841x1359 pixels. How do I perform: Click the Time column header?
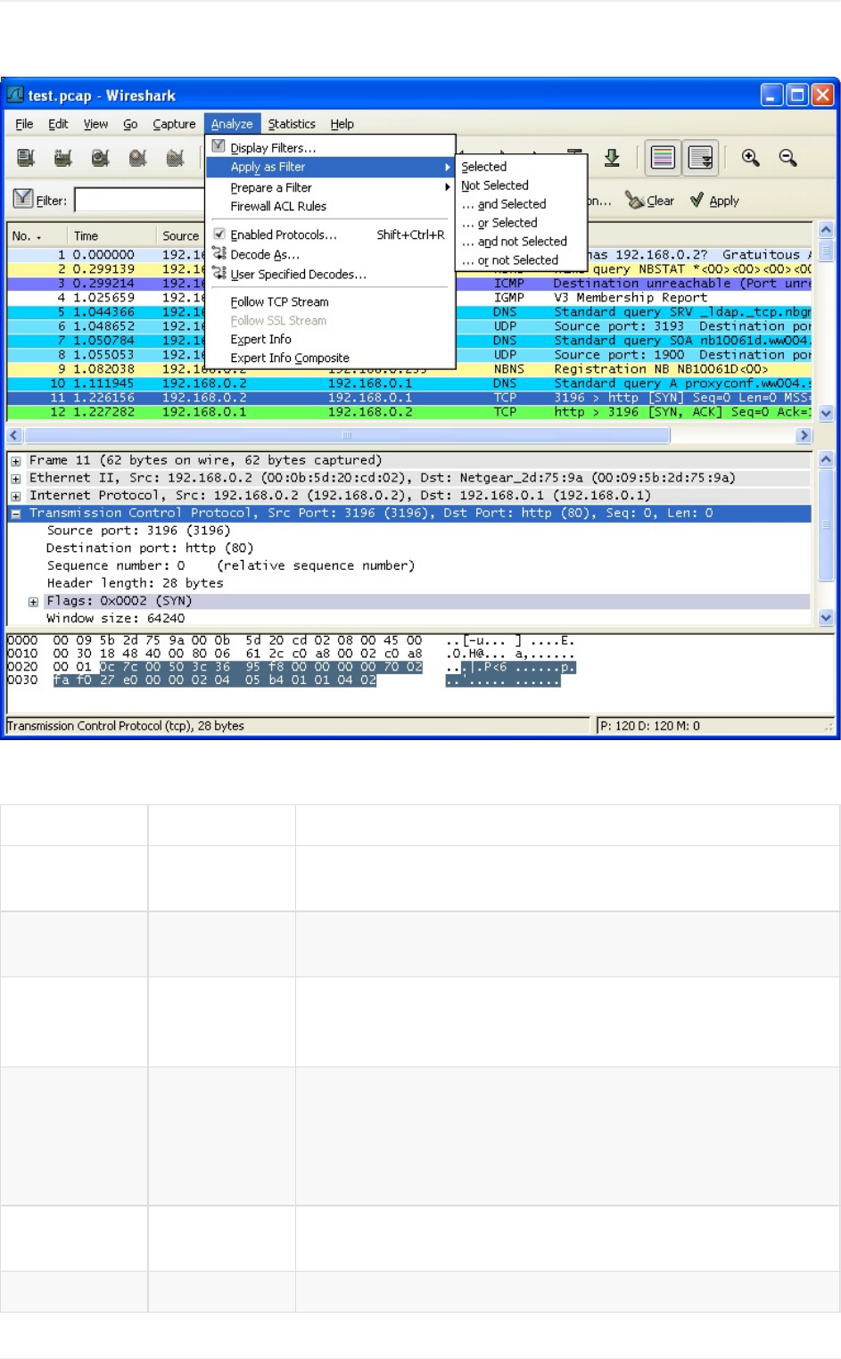[x=111, y=235]
